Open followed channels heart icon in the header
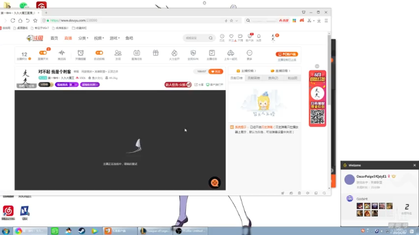The image size is (419, 235). [x=231, y=37]
